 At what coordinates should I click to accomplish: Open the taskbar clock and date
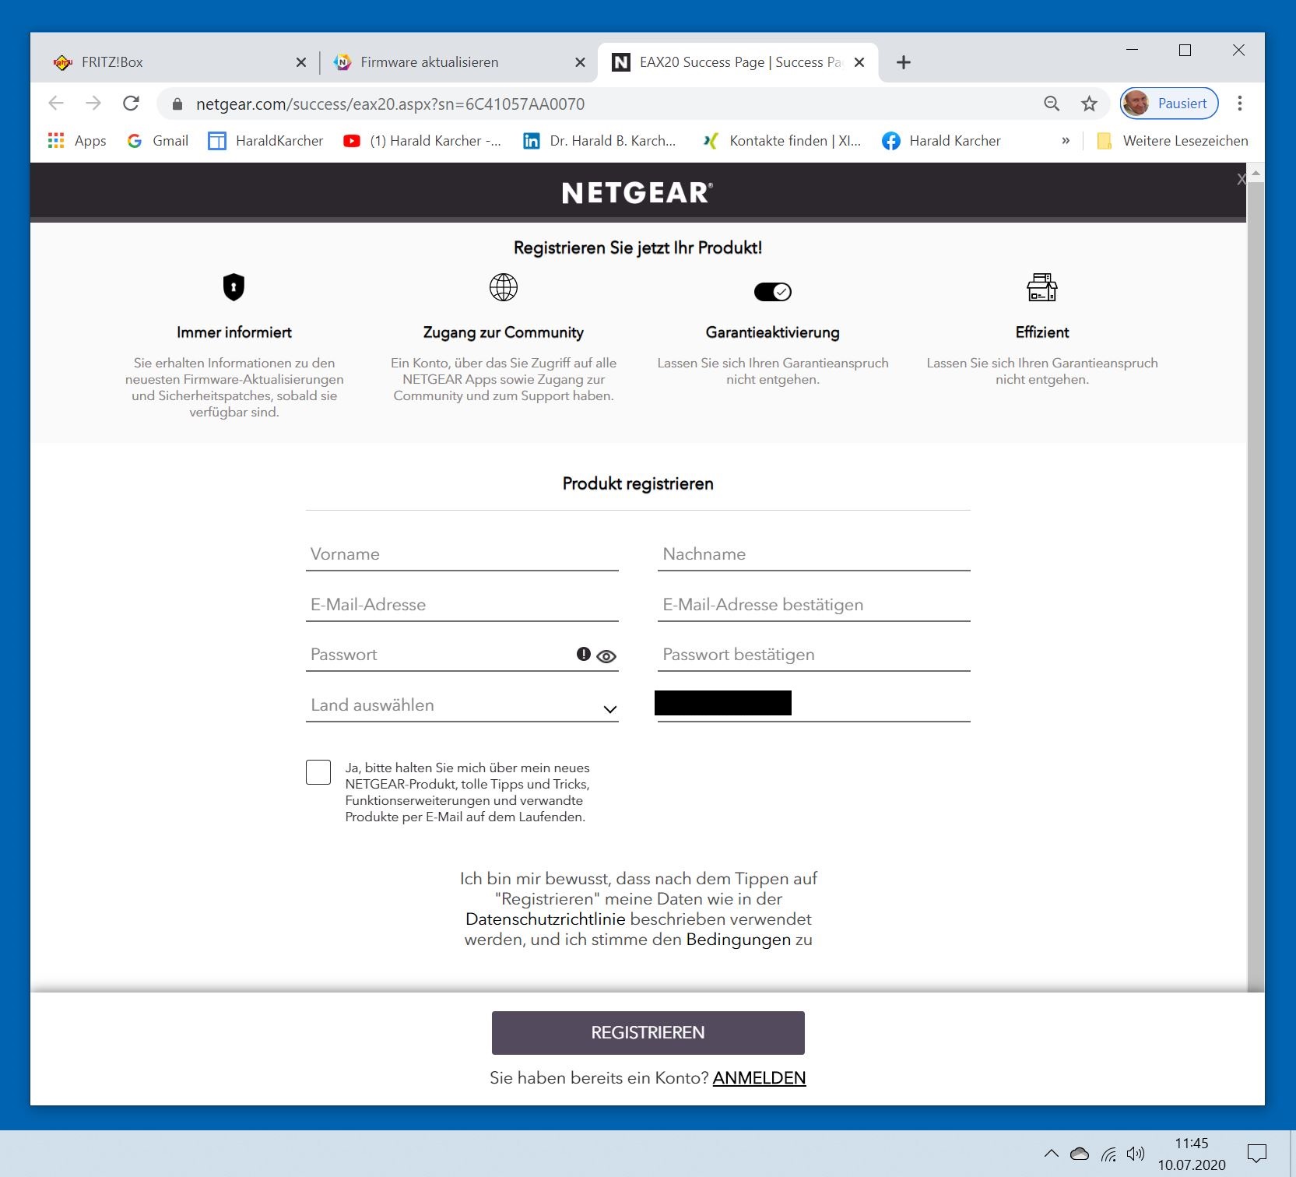point(1192,1154)
